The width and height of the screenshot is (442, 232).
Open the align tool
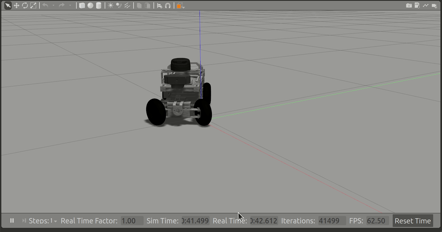(x=160, y=6)
